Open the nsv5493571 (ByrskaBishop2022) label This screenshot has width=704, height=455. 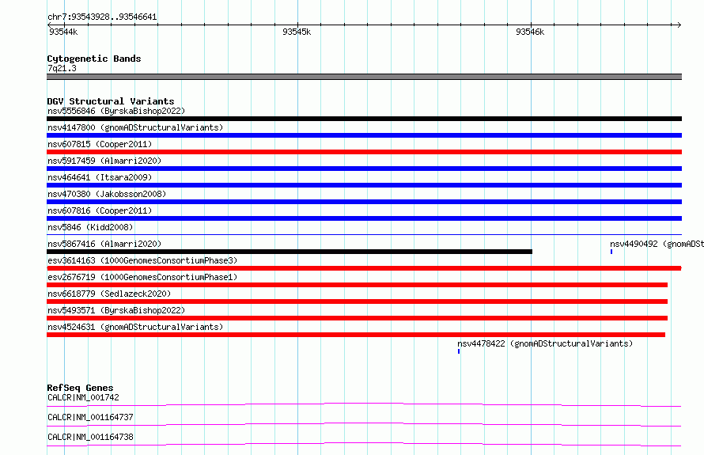[116, 310]
